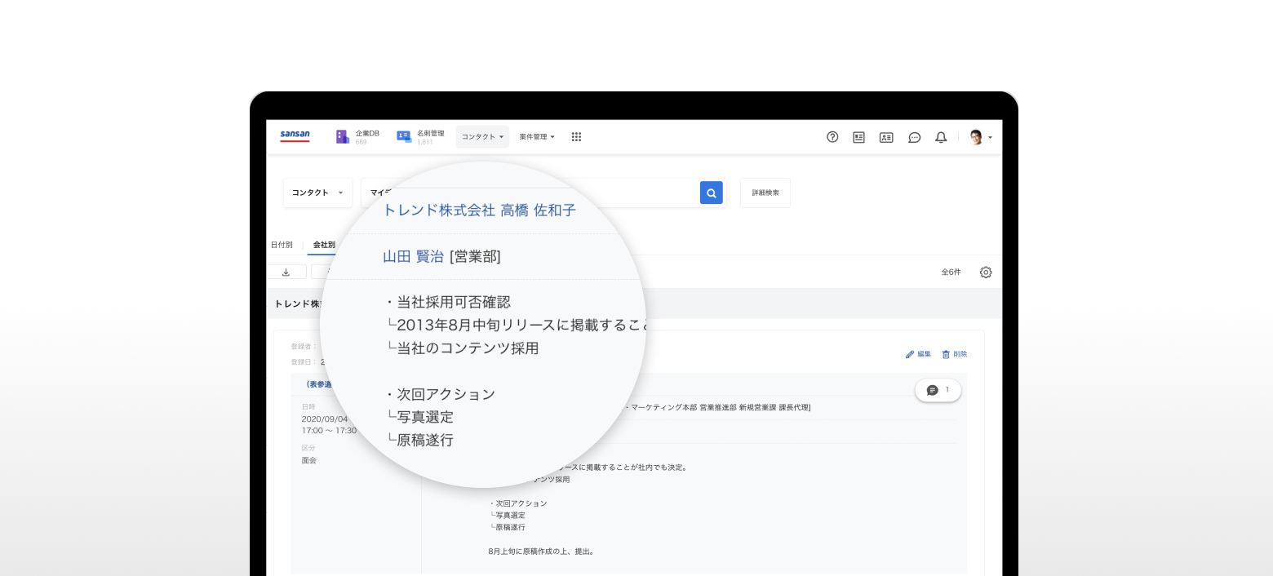Open the news list icon beside help
The width and height of the screenshot is (1273, 576).
(x=858, y=137)
